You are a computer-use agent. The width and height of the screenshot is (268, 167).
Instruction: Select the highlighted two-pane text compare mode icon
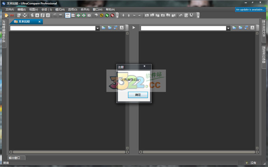click(68, 15)
